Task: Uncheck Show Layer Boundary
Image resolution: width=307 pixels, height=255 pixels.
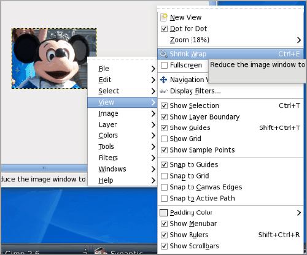Action: tap(164, 117)
